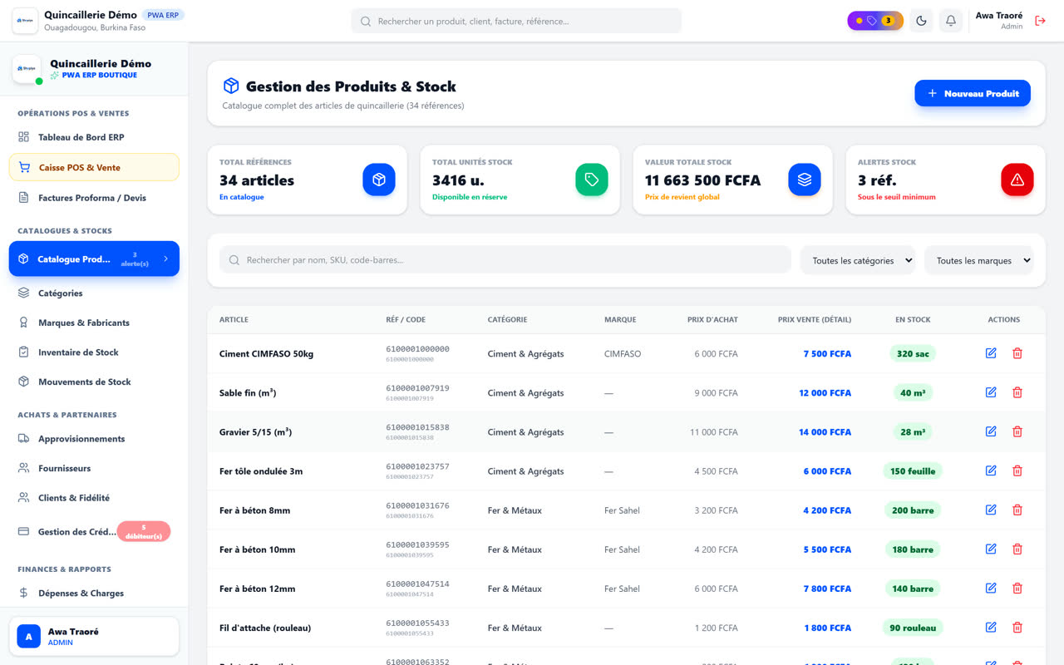This screenshot has height=665, width=1064.
Task: Click the red logout icon
Action: click(x=1040, y=21)
